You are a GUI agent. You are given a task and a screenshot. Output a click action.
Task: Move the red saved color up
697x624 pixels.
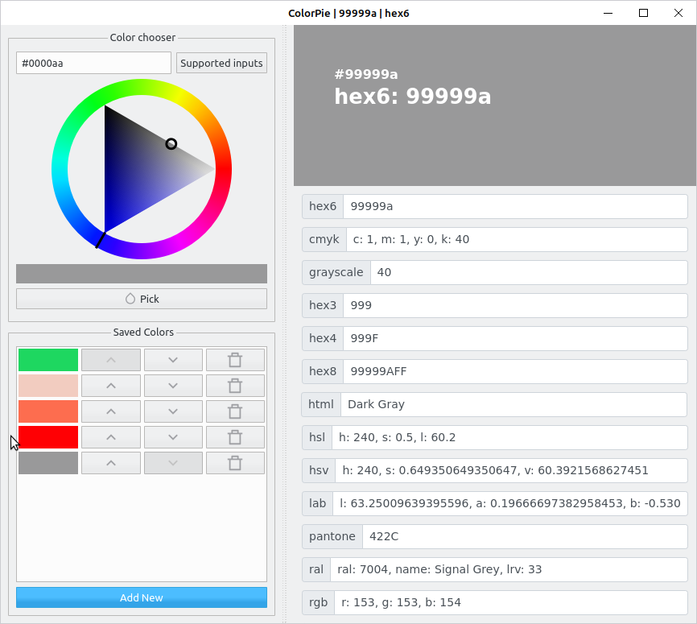coord(111,437)
